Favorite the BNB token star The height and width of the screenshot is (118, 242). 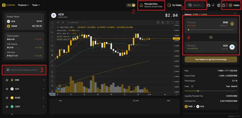coord(7,80)
